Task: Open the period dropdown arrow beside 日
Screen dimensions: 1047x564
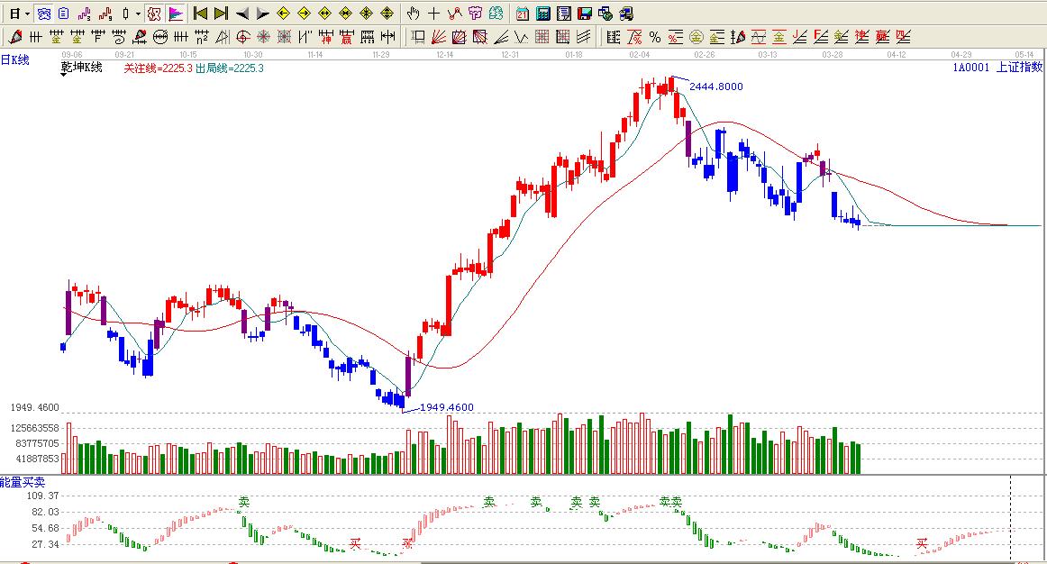Action: 28,14
